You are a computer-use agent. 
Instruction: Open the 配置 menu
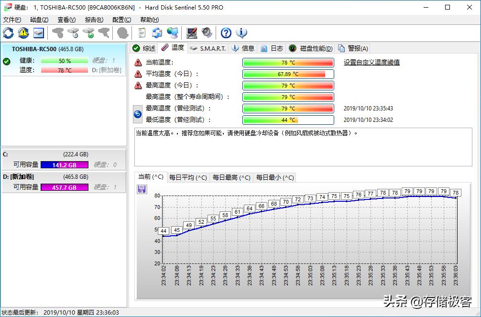pos(121,20)
